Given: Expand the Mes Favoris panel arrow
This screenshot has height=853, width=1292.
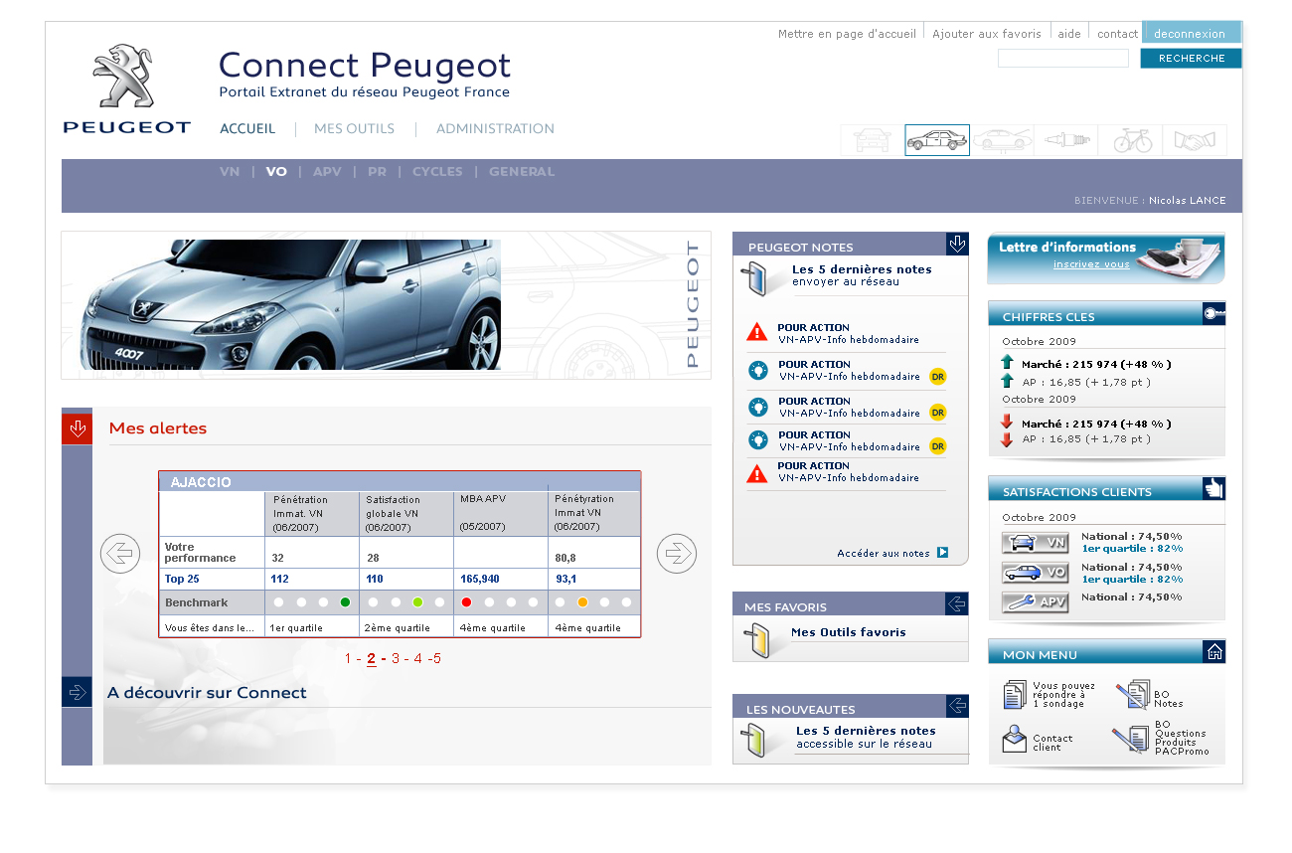Looking at the screenshot, I should (957, 603).
